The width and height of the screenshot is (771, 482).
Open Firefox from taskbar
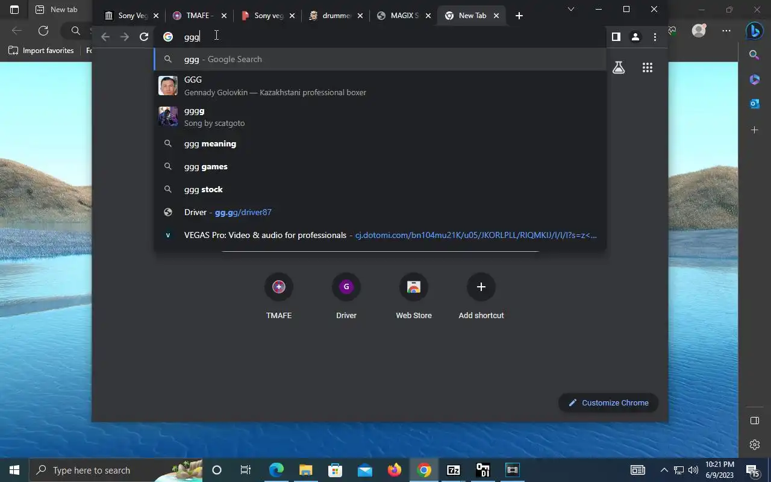(x=395, y=470)
